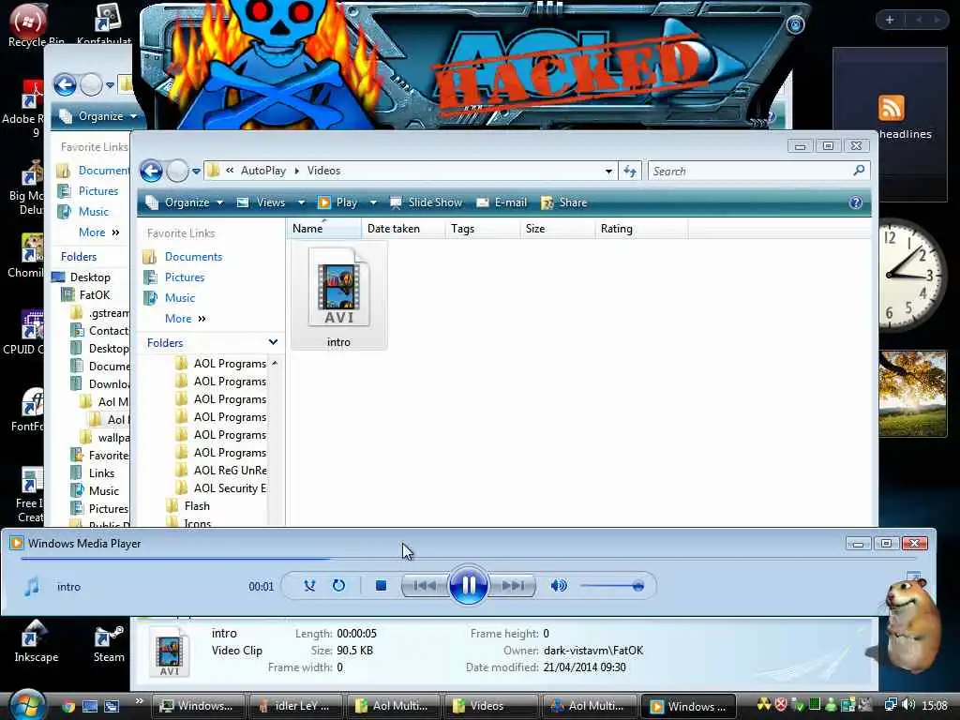Click the Play toolbar button
This screenshot has height=720, width=960.
pos(338,202)
